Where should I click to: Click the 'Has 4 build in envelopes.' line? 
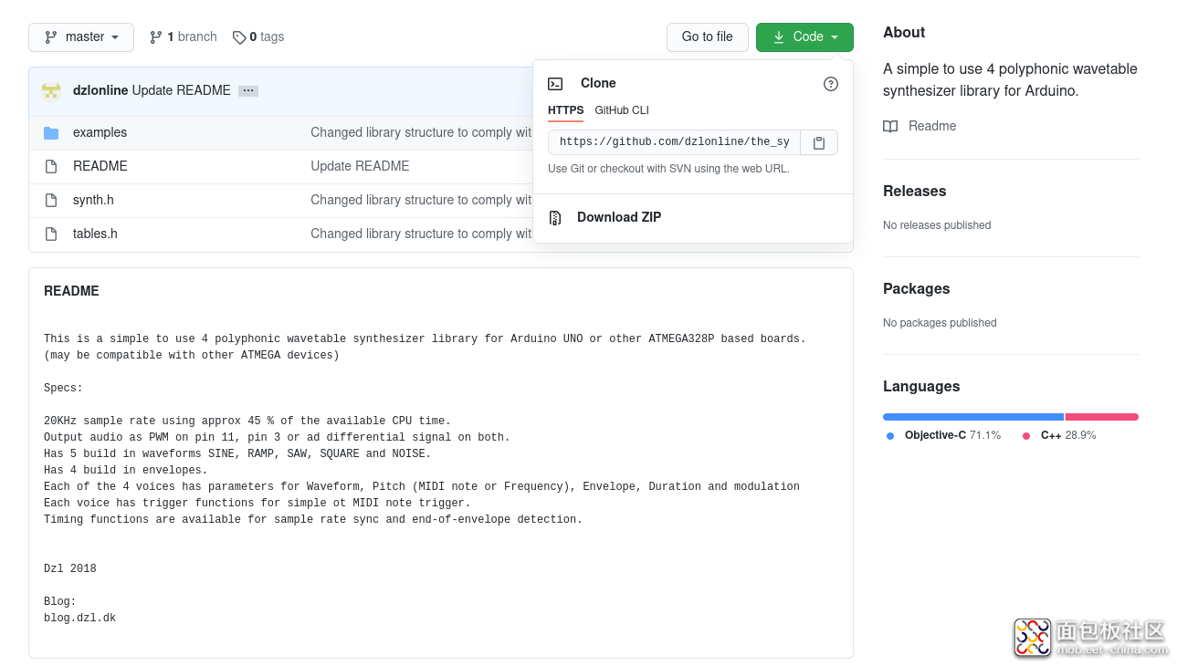click(x=126, y=471)
